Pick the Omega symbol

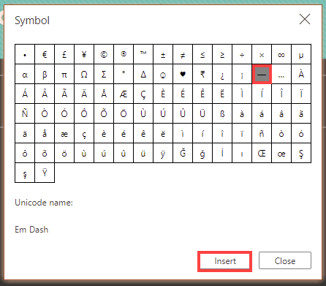[x=84, y=74]
